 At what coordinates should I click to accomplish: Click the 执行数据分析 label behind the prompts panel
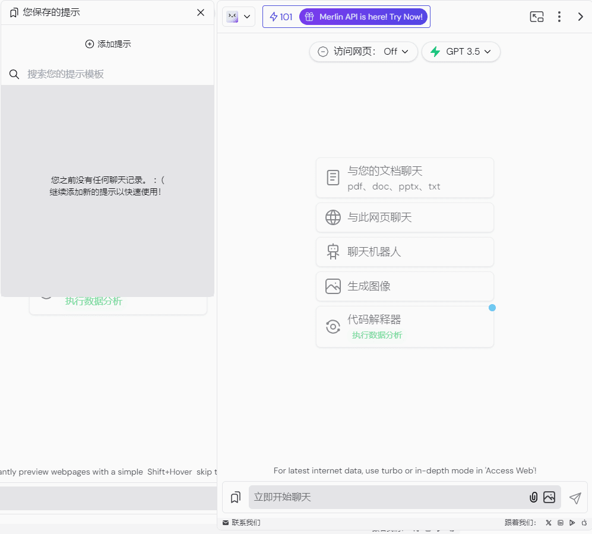[x=94, y=301]
